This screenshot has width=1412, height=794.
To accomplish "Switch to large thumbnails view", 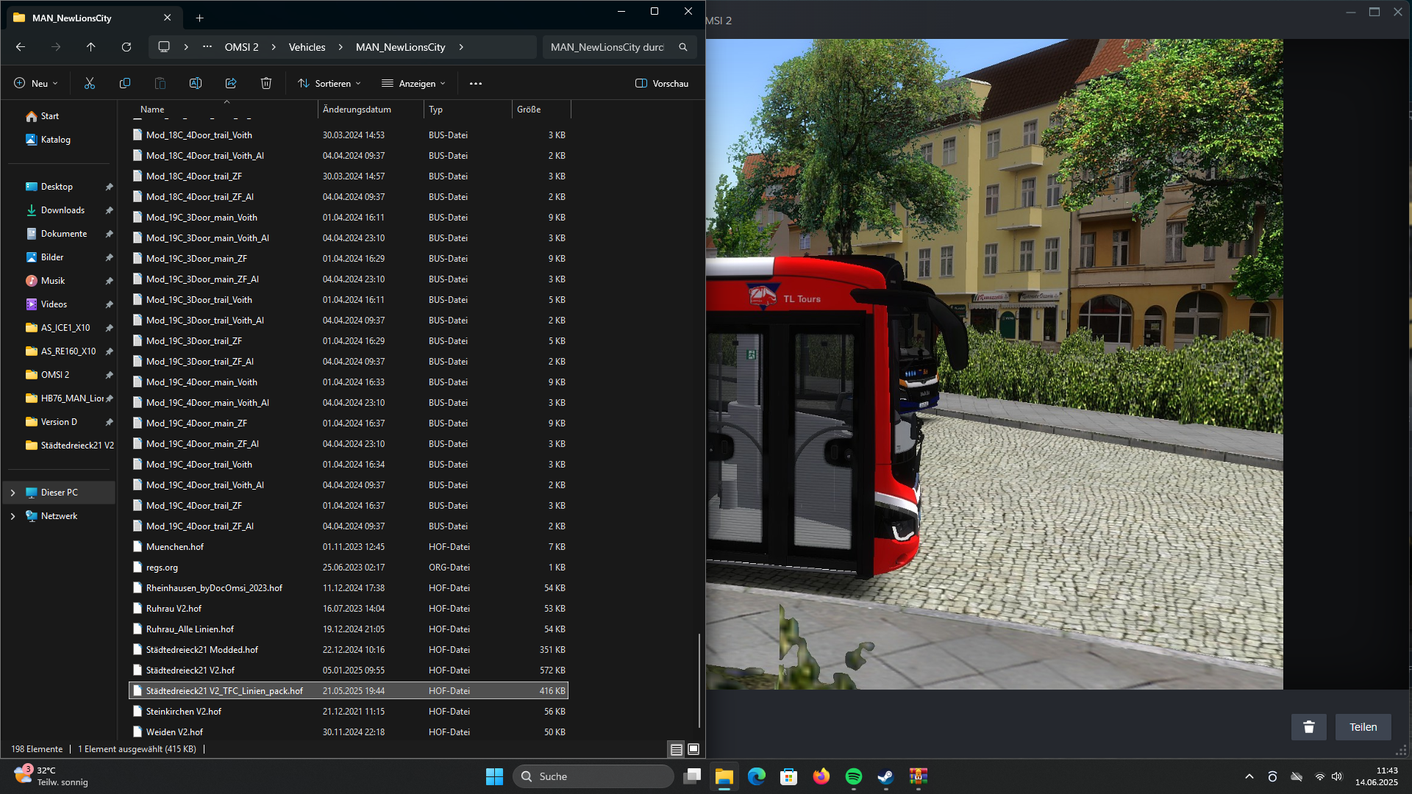I will click(693, 749).
